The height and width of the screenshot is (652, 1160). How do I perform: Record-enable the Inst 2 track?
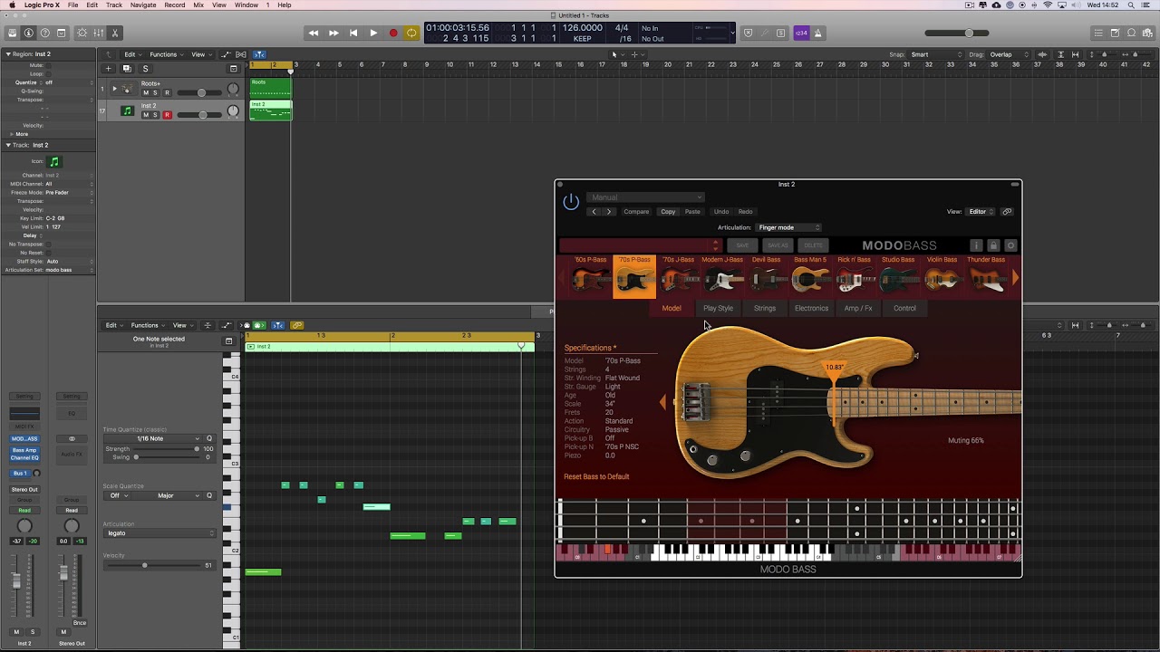[167, 115]
